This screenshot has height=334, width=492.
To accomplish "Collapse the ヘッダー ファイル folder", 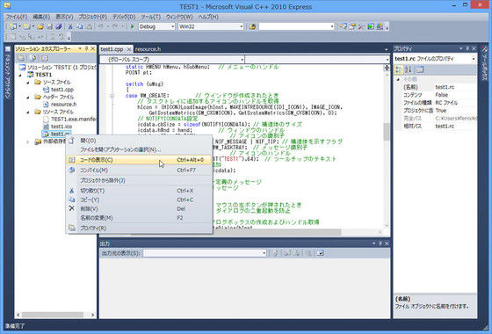I will (x=28, y=97).
